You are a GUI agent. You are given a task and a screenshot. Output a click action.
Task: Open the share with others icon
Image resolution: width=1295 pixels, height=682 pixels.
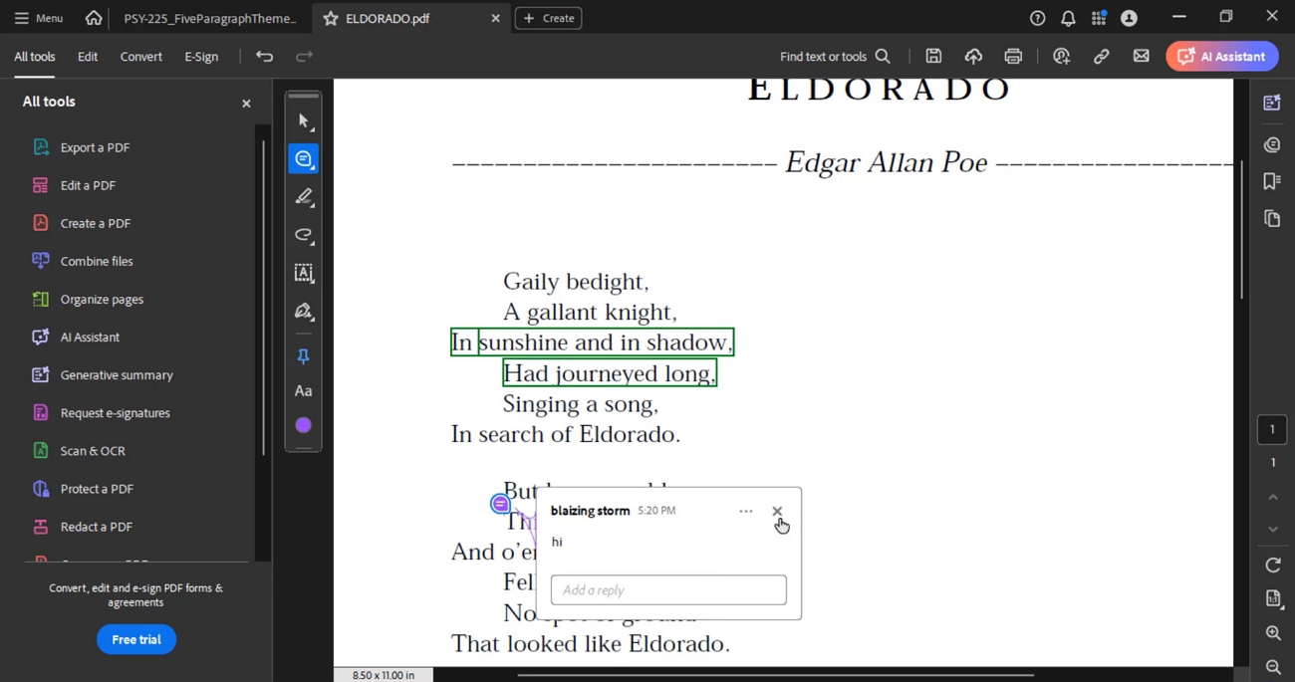1062,57
